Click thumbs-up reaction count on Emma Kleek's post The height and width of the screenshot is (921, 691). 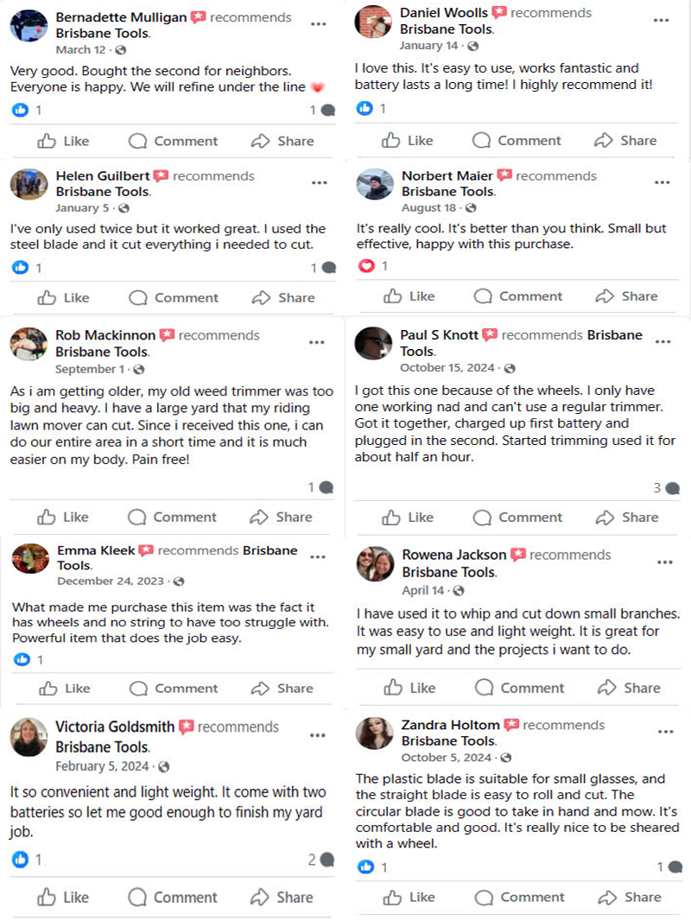22,660
